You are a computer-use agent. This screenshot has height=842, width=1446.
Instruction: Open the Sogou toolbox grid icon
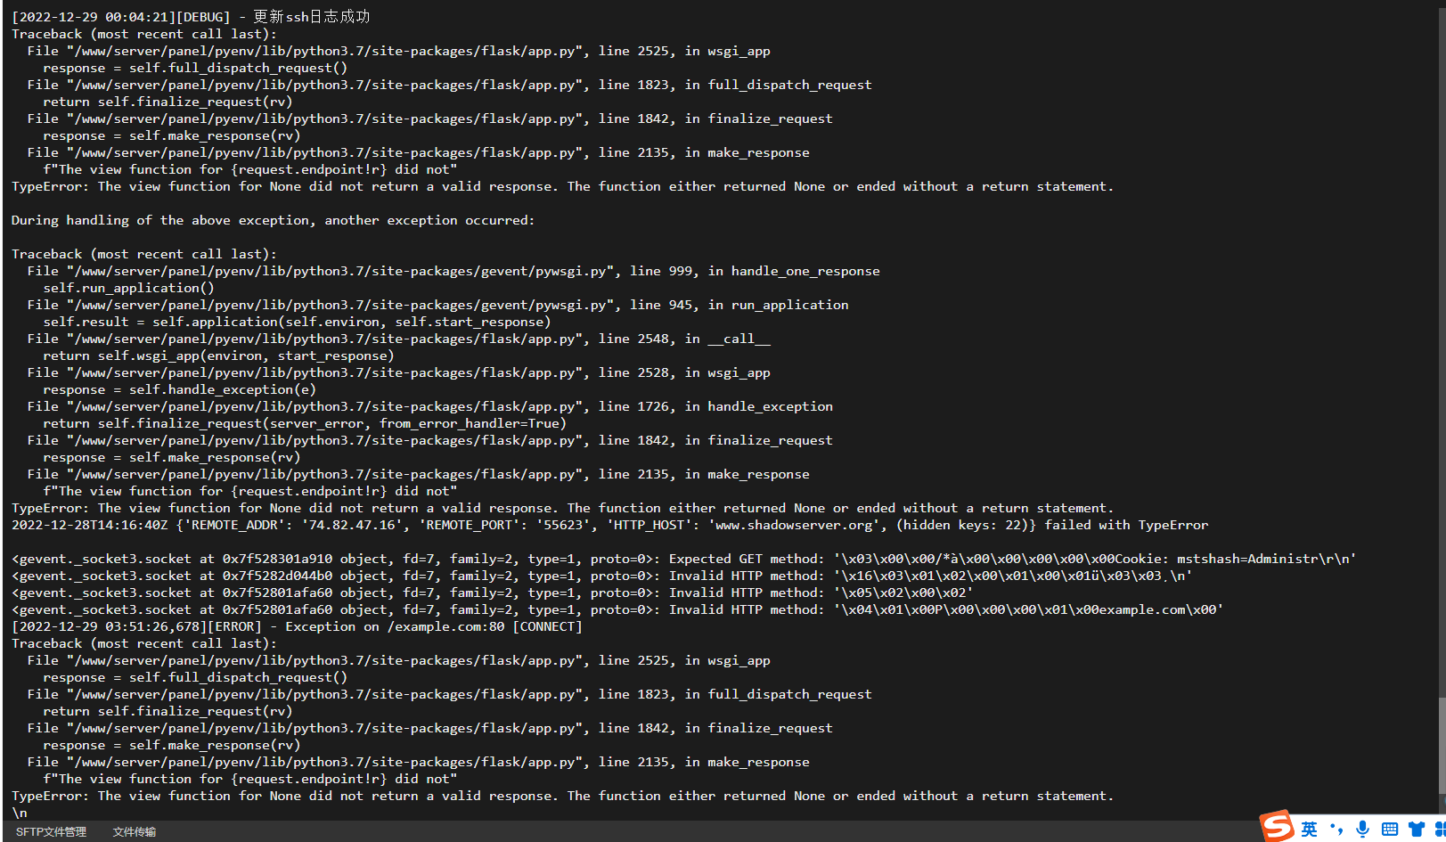(1441, 830)
